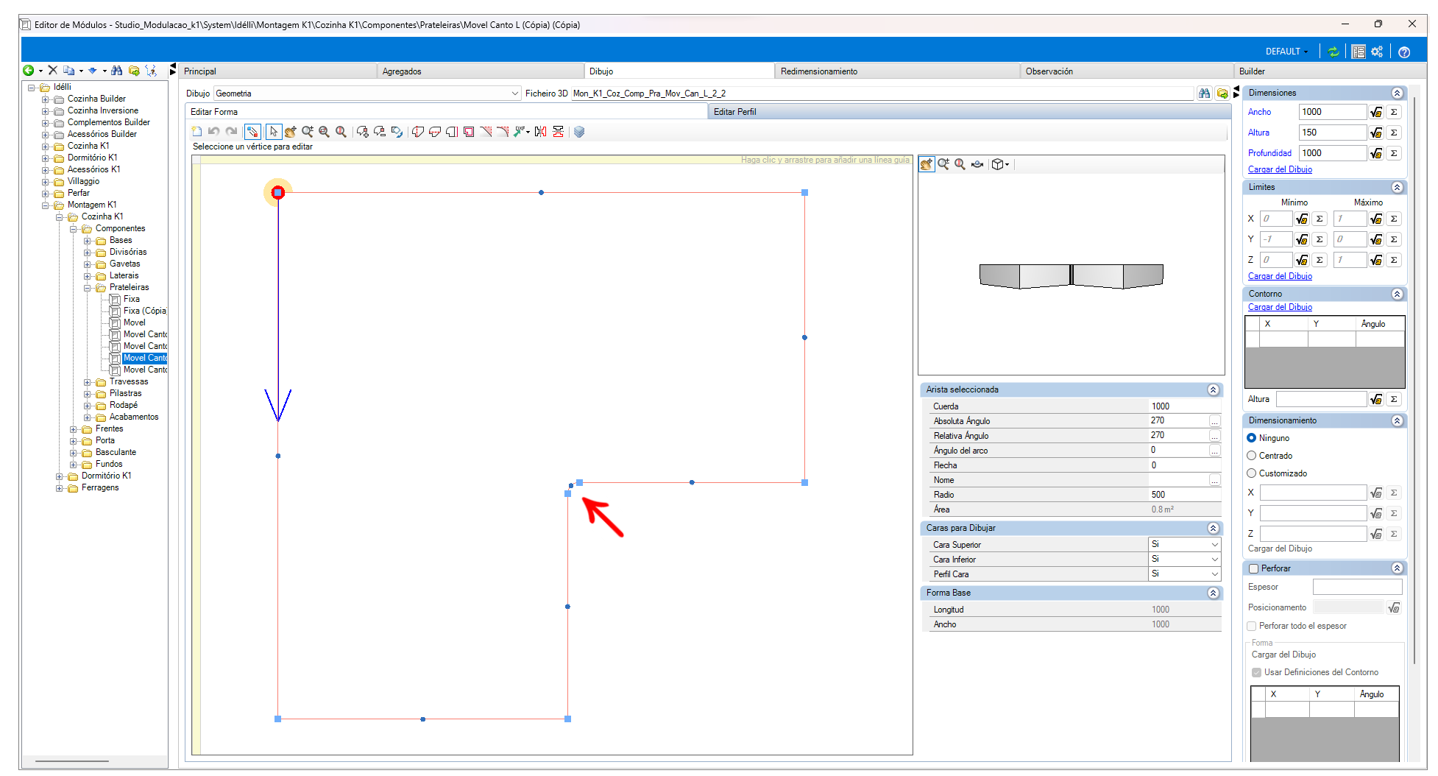Click the add vertex icon
Image resolution: width=1438 pixels, height=776 pixels.
pos(363,132)
